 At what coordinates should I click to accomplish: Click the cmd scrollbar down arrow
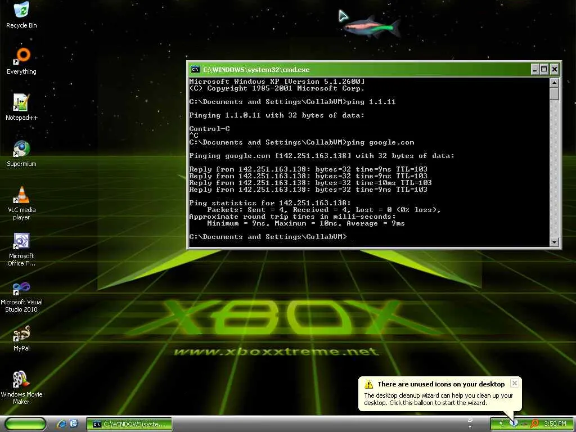pos(554,242)
